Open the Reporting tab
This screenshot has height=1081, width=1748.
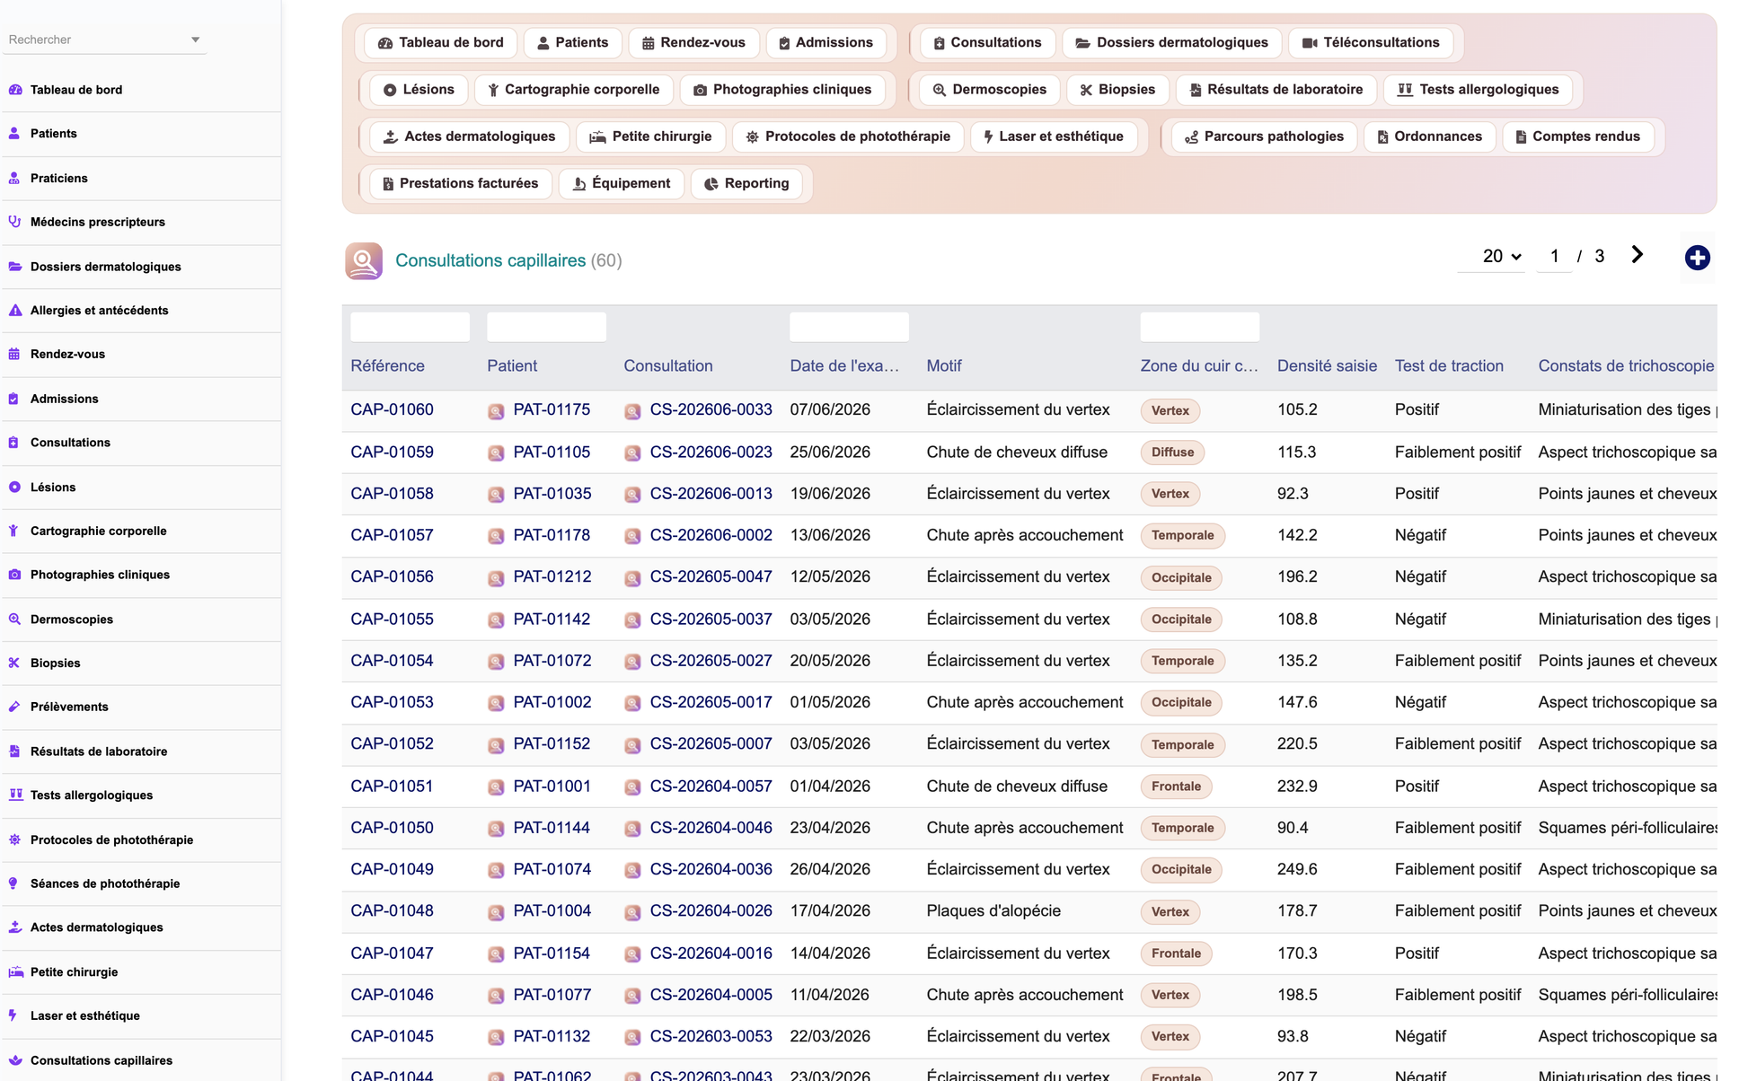pyautogui.click(x=746, y=183)
